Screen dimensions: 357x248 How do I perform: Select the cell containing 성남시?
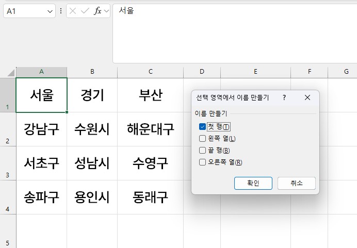[x=92, y=163]
